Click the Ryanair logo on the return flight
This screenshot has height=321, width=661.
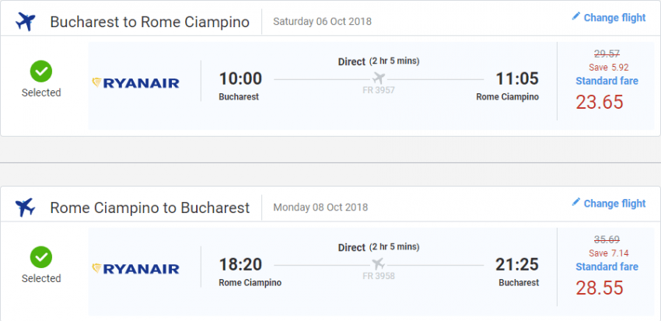pyautogui.click(x=136, y=269)
